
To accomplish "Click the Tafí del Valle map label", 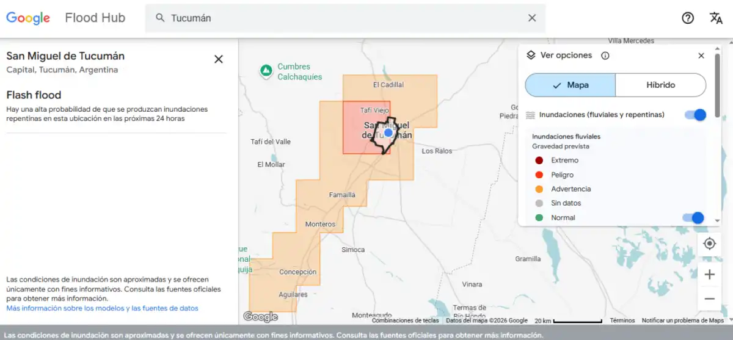I will pos(271,142).
